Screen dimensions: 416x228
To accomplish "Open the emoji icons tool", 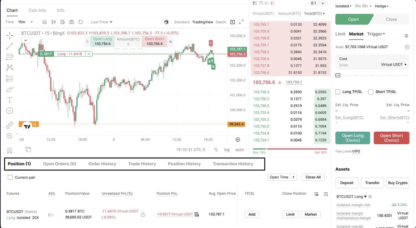I will tap(10, 111).
